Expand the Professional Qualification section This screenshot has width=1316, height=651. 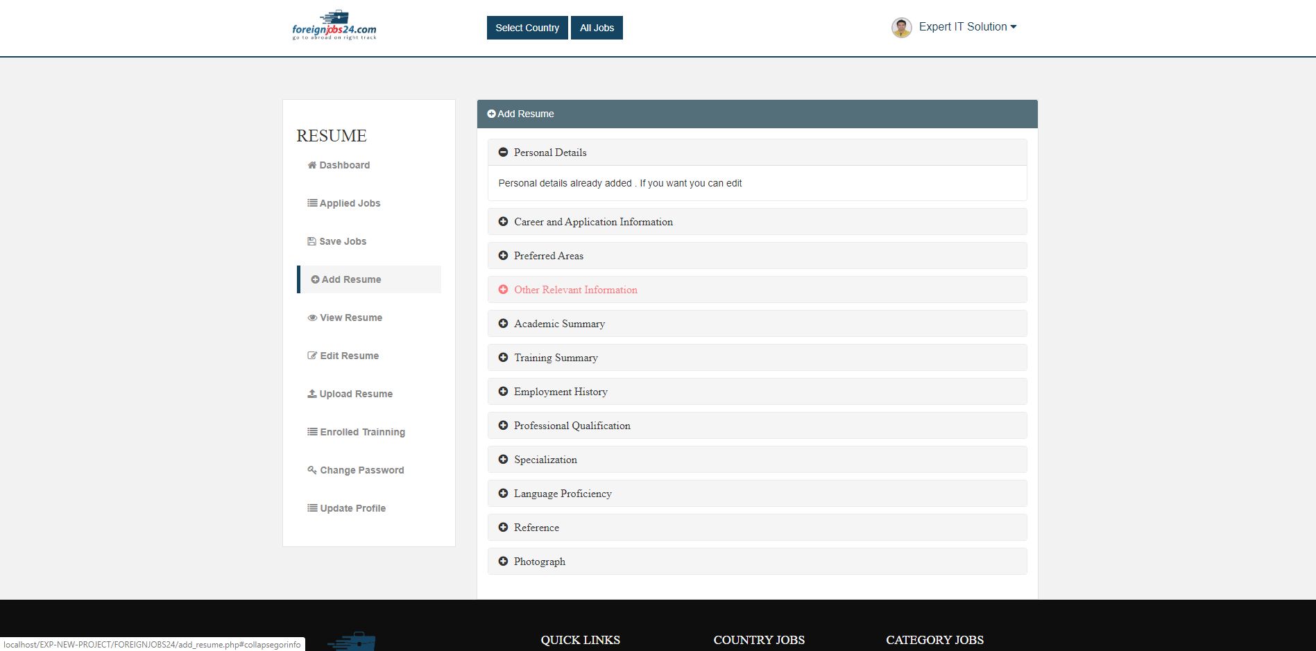tap(758, 426)
